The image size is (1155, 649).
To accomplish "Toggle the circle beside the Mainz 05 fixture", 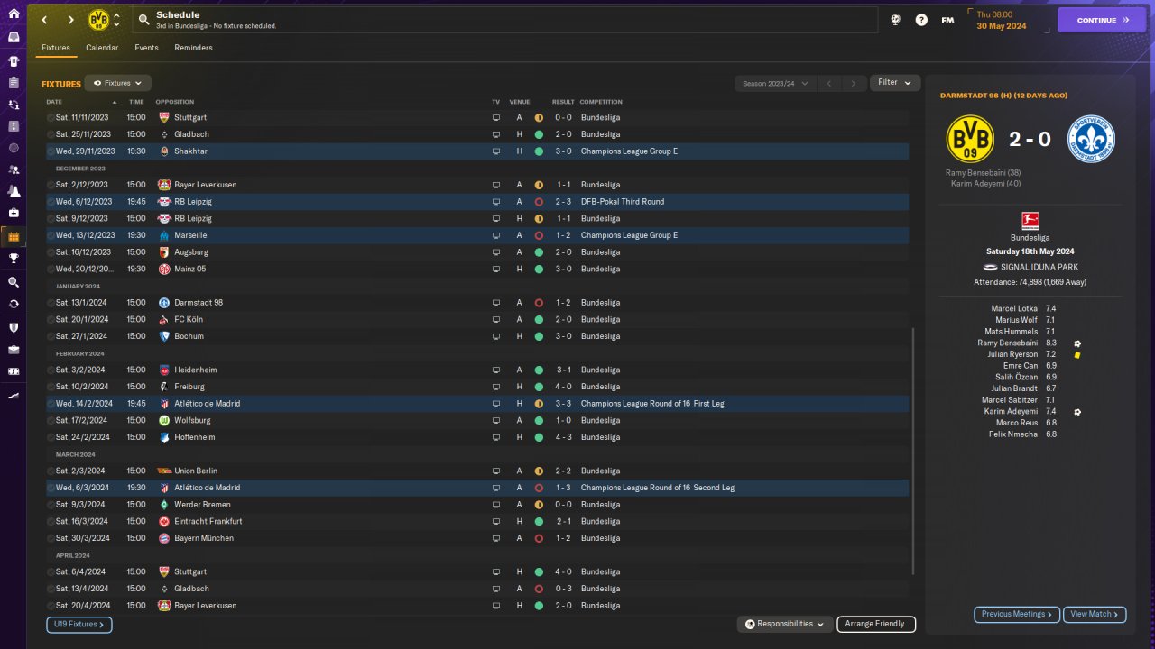I will (x=51, y=269).
